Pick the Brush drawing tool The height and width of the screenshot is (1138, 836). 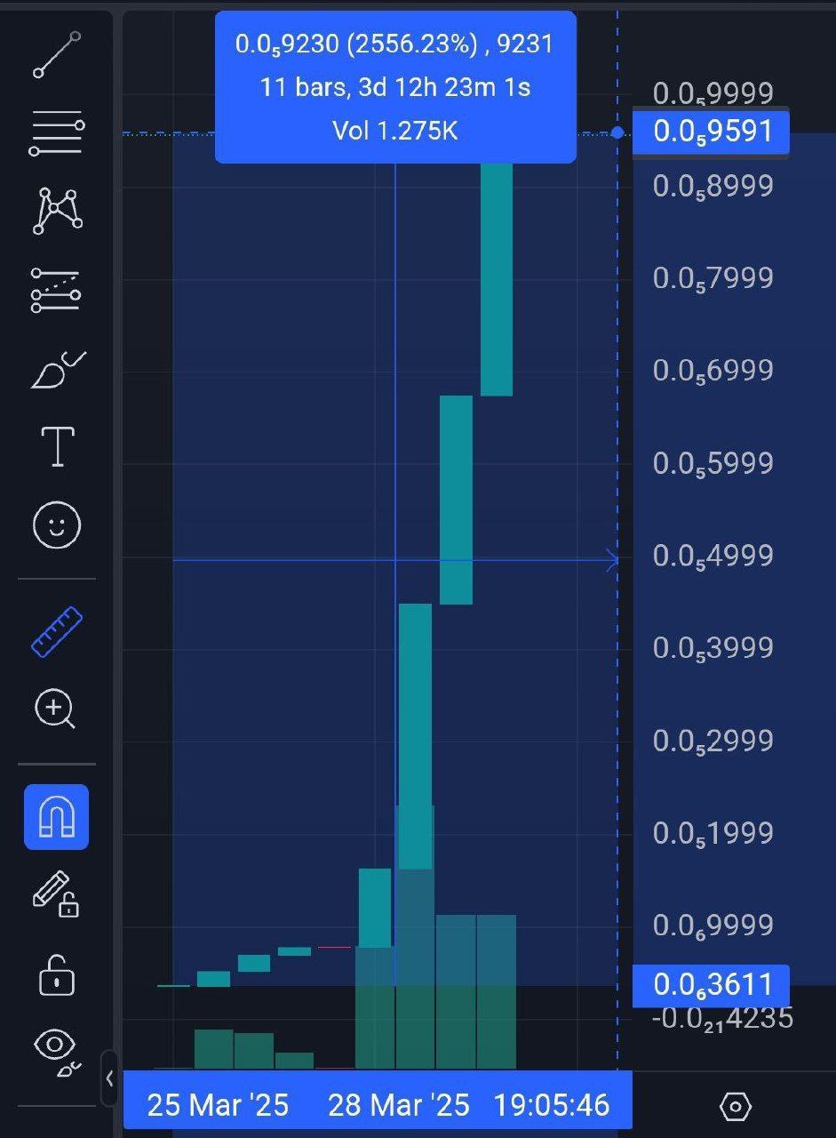[57, 369]
